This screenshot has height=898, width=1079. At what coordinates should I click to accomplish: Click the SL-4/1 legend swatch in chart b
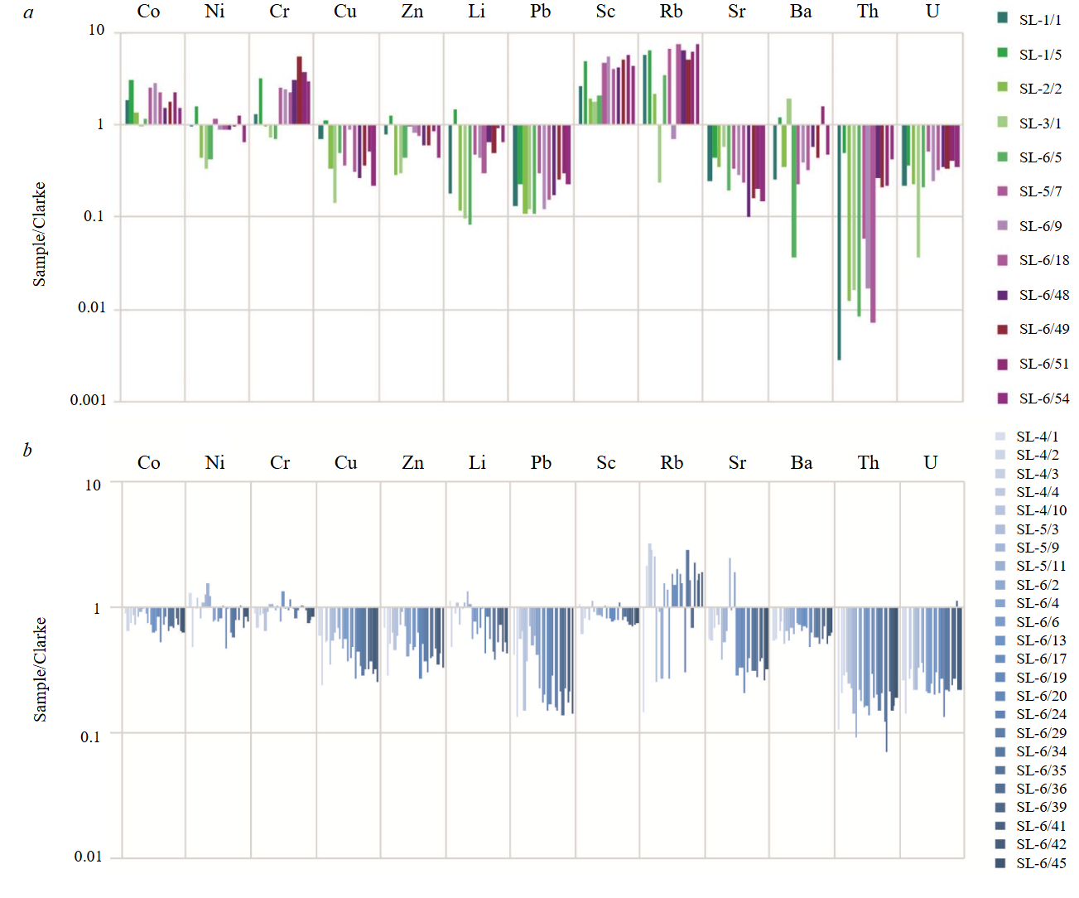[1000, 437]
